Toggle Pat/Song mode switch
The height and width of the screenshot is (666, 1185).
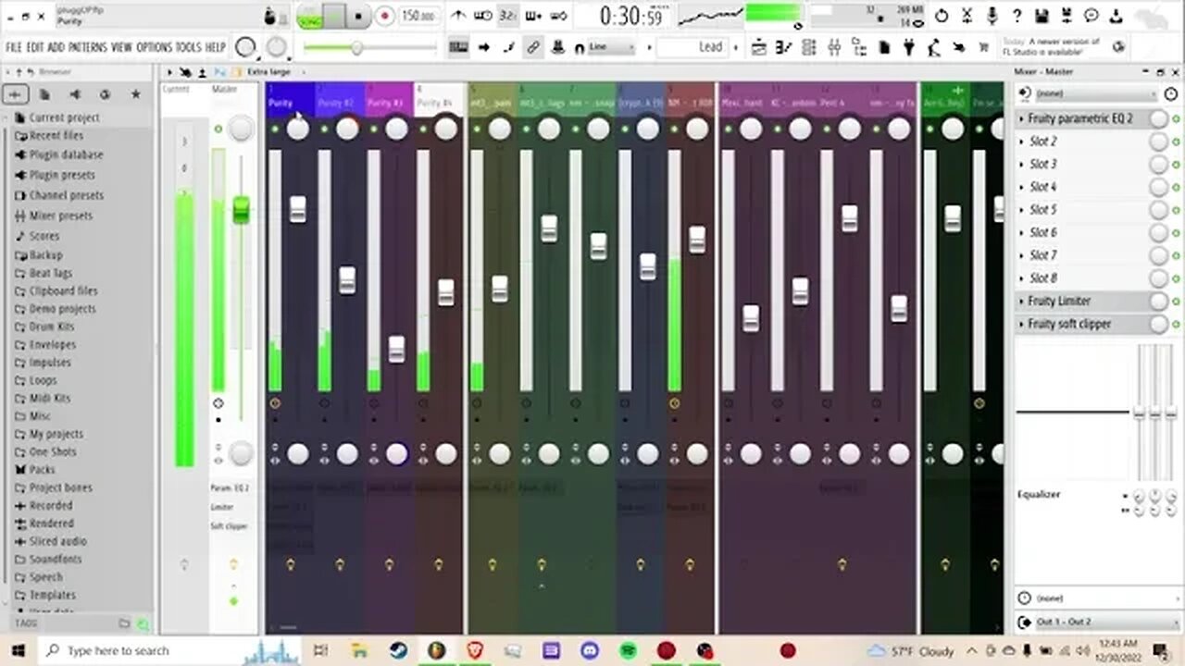pyautogui.click(x=308, y=17)
